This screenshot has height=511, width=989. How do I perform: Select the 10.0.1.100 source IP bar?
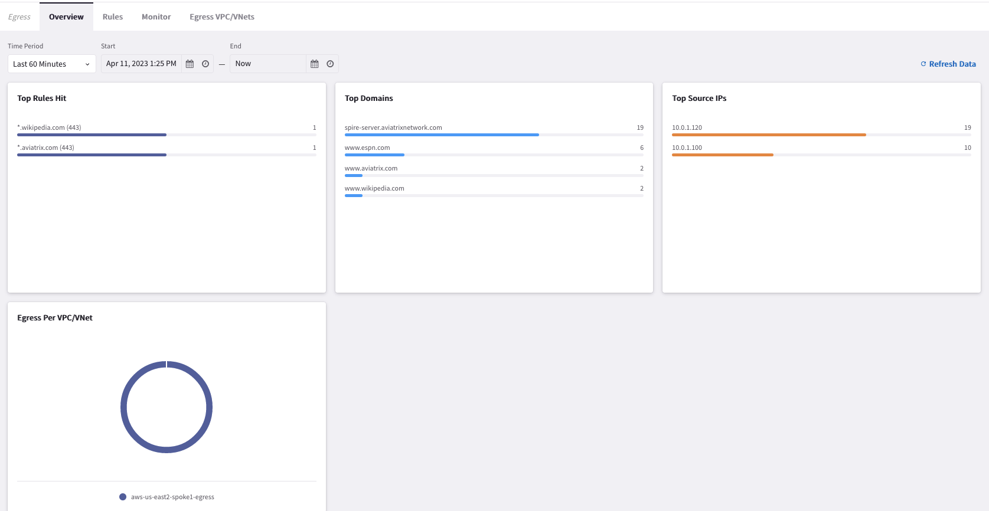(722, 155)
